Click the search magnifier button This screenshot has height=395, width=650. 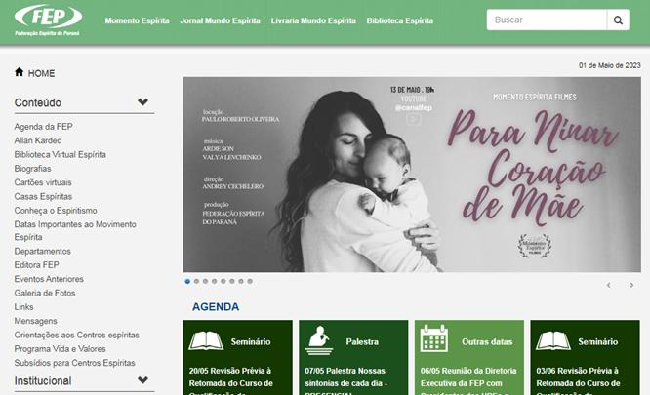(x=618, y=20)
